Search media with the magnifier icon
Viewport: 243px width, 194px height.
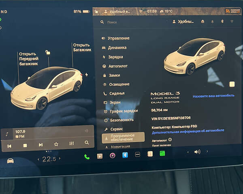(x=87, y=143)
